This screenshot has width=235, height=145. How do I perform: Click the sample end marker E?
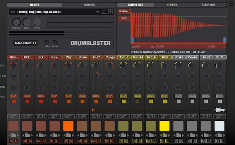coord(225,40)
